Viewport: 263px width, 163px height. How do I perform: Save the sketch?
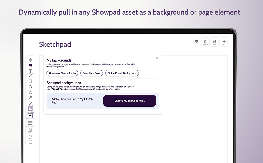214,42
